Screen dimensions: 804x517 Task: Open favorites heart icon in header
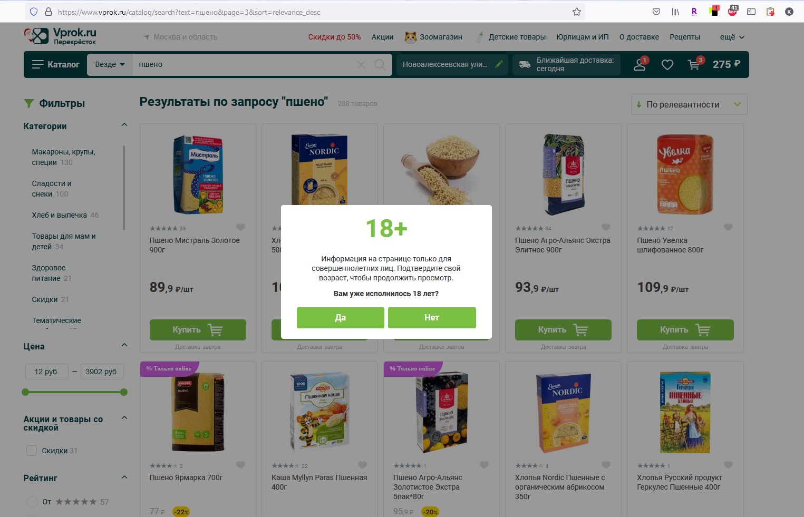pos(667,65)
